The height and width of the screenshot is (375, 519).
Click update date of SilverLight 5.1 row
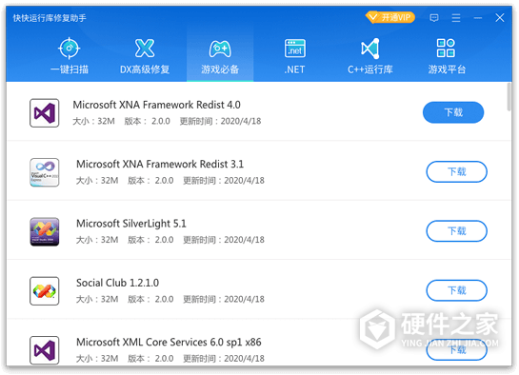pyautogui.click(x=224, y=240)
